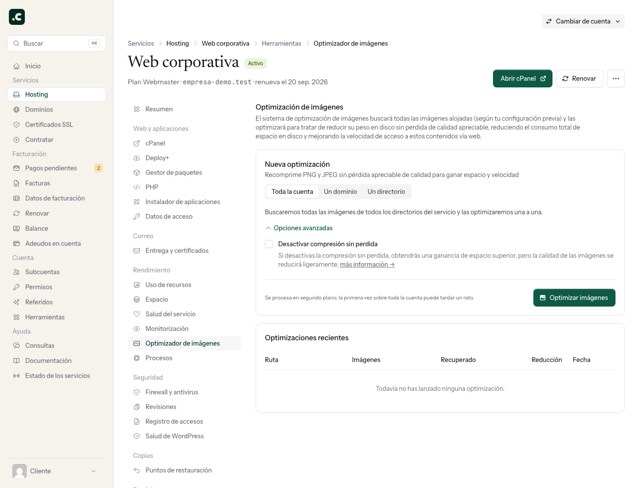
Task: Open Facturas section
Action: [56, 183]
